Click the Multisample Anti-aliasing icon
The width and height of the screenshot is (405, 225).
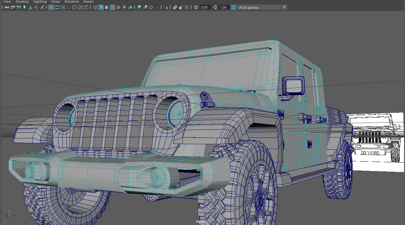click(x=151, y=7)
